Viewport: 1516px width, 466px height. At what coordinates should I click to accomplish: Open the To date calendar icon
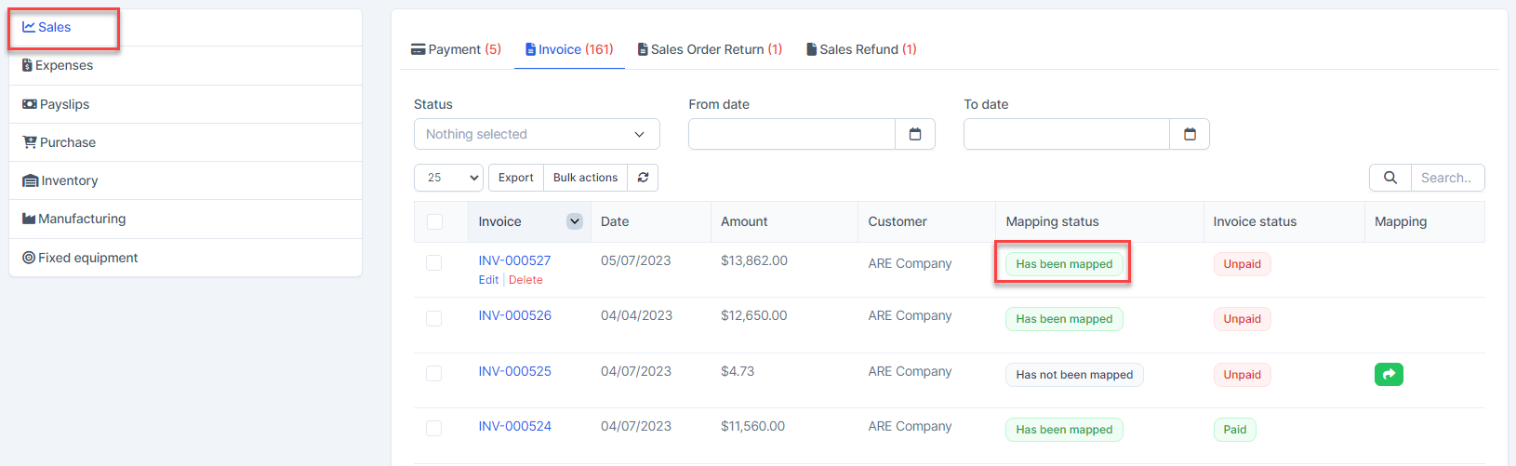click(x=1189, y=134)
